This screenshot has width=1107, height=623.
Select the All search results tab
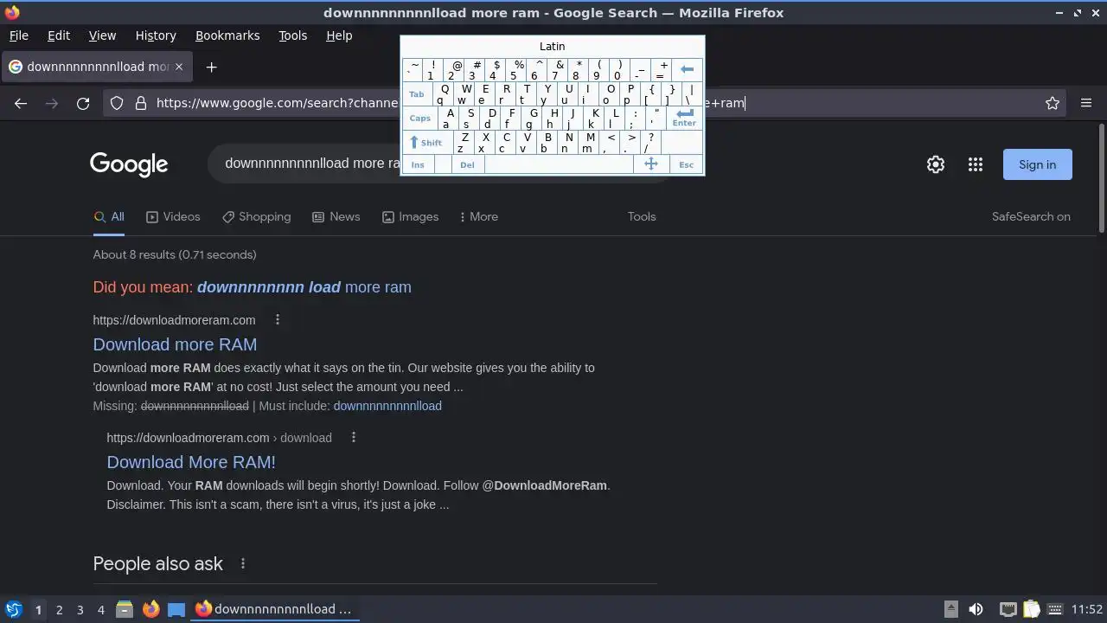(x=109, y=216)
